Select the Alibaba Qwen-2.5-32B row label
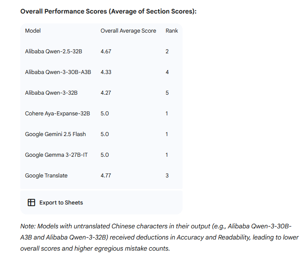 [x=53, y=51]
